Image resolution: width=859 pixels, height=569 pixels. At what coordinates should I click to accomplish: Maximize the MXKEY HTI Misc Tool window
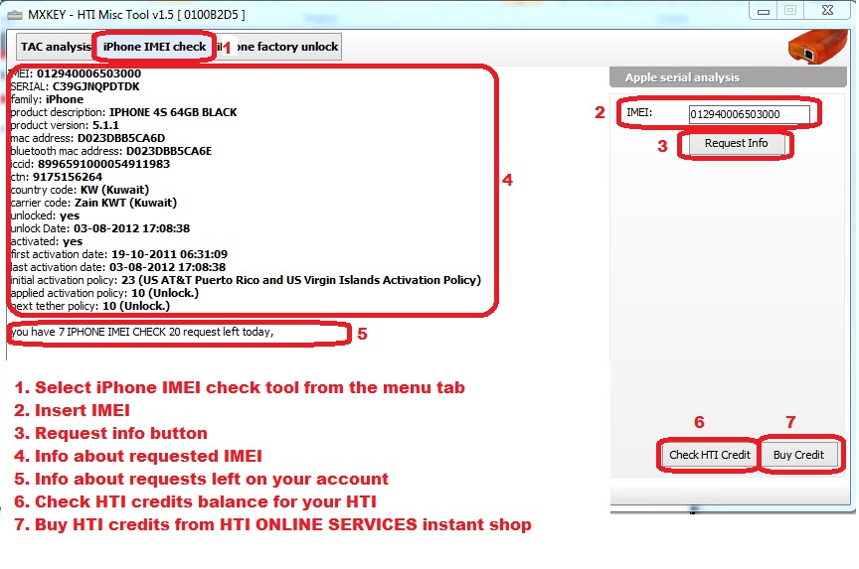(790, 11)
